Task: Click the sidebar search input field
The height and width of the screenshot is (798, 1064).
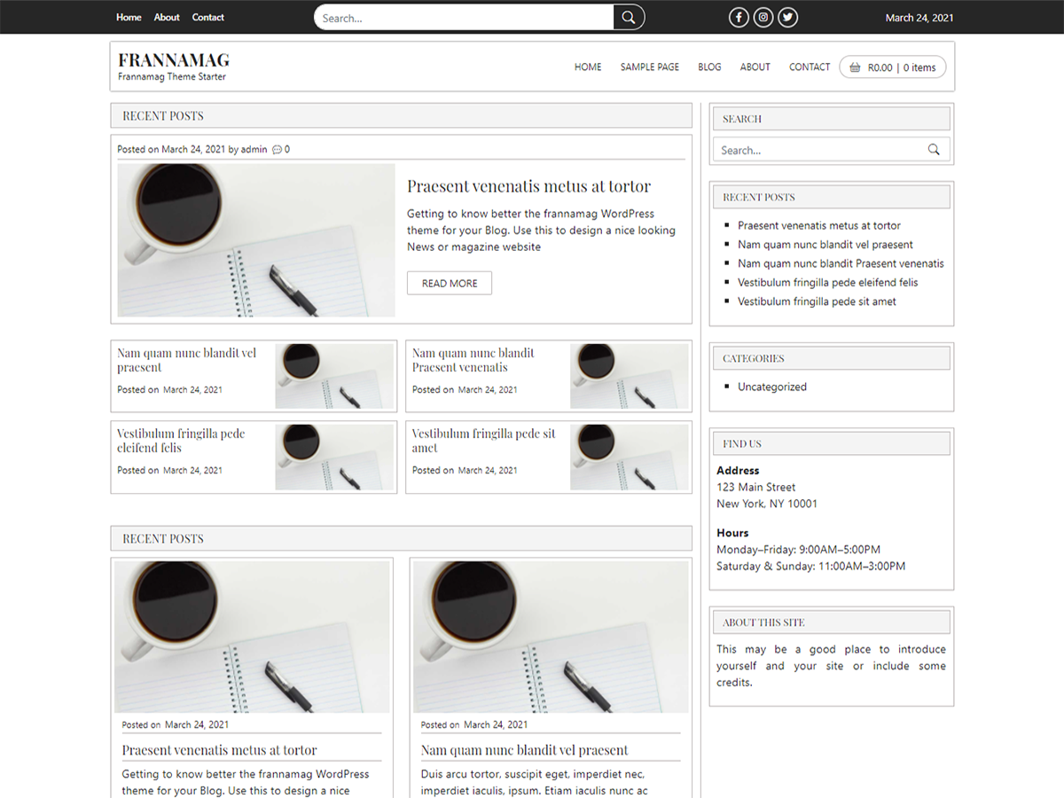Action: pos(816,149)
